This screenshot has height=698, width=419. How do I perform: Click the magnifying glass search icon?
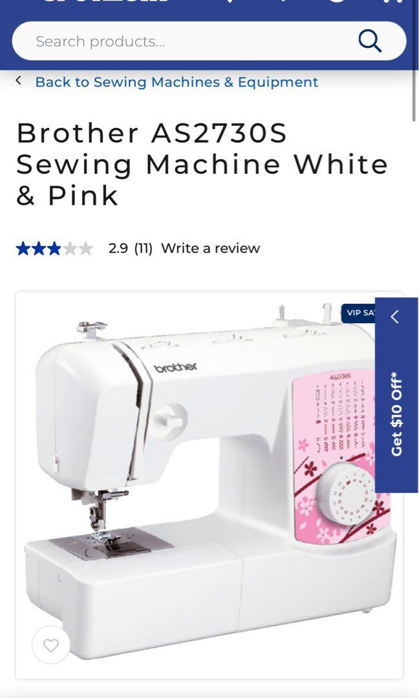370,41
